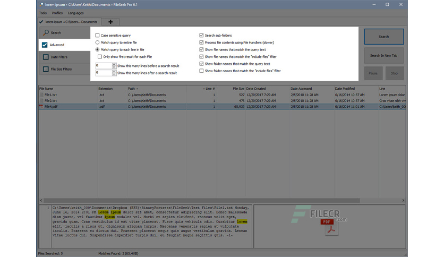Sort results by Date Modified column
Image resolution: width=444 pixels, height=257 pixels.
(356, 89)
